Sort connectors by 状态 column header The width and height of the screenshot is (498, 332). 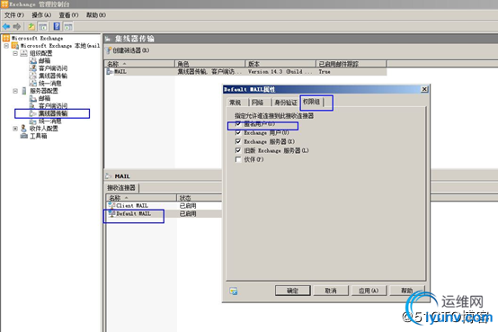point(200,197)
